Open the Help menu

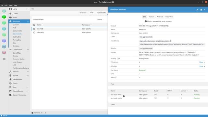click(15, 6)
